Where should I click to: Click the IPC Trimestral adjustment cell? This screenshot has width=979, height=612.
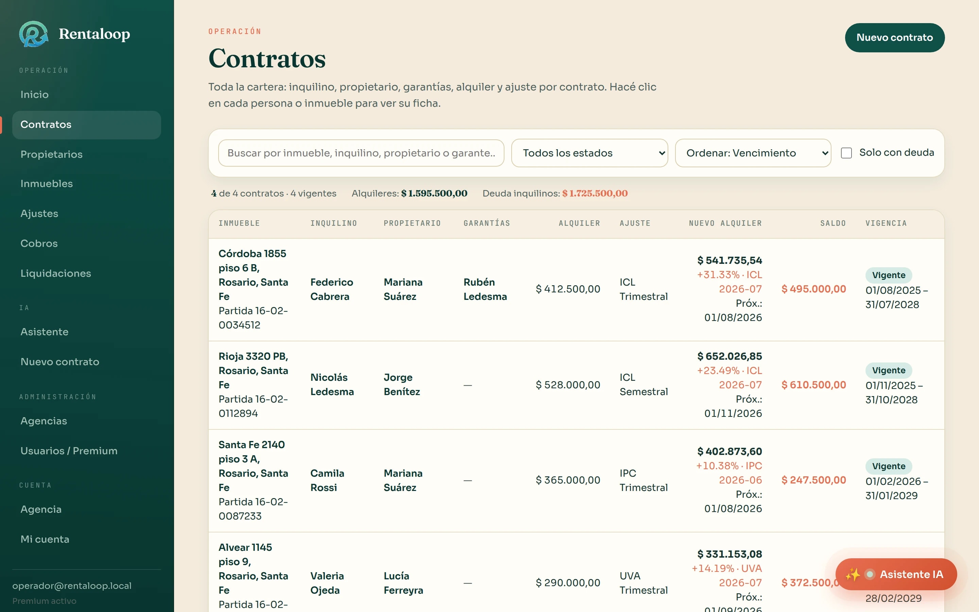[643, 480]
